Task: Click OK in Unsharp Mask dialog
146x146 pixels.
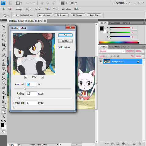Action: tap(65, 35)
